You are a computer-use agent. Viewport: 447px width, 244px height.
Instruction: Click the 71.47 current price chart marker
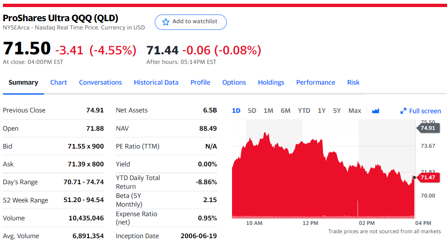coord(428,177)
